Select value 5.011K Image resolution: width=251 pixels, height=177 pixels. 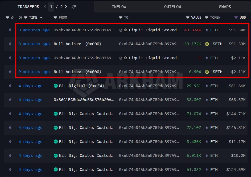(x=194, y=155)
